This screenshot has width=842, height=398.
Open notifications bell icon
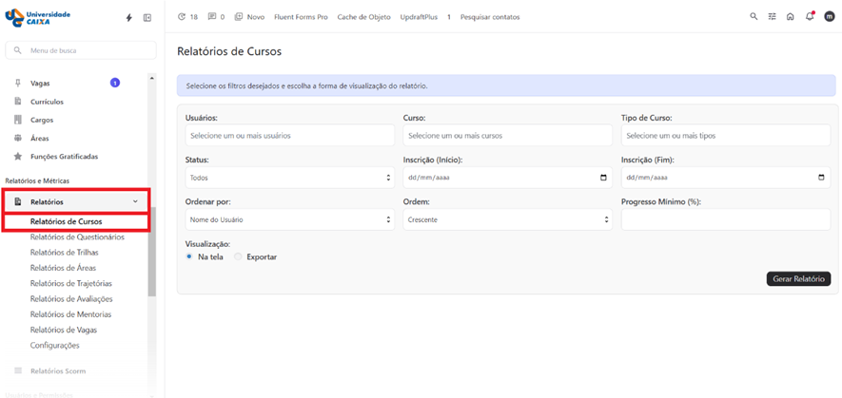coord(810,17)
